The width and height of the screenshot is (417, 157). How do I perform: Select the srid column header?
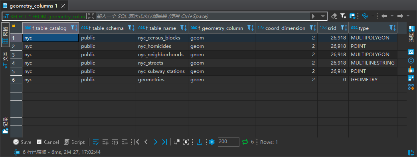[x=333, y=28]
